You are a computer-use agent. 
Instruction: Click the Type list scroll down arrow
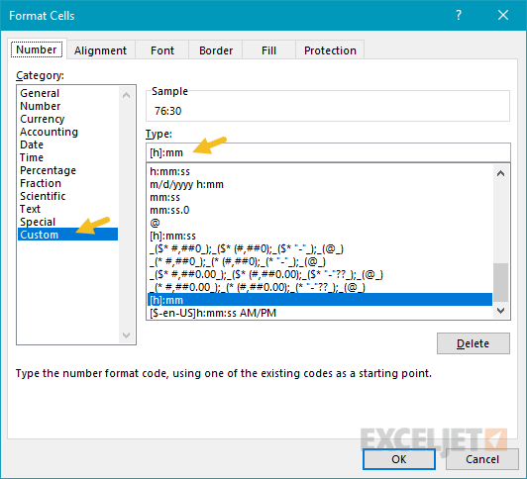pyautogui.click(x=501, y=311)
